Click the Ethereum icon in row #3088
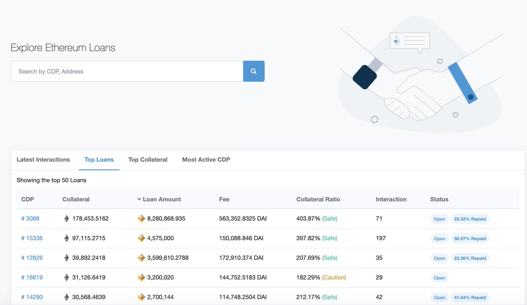 coord(67,219)
